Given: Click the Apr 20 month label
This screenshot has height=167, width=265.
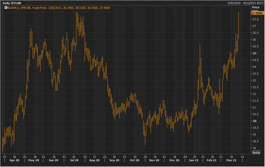Looking at the screenshot, I should [x=14, y=160].
